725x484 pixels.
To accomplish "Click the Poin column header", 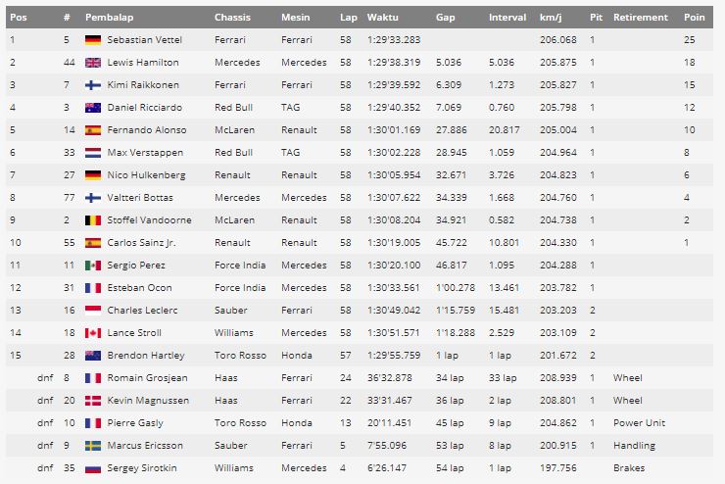I will point(694,18).
